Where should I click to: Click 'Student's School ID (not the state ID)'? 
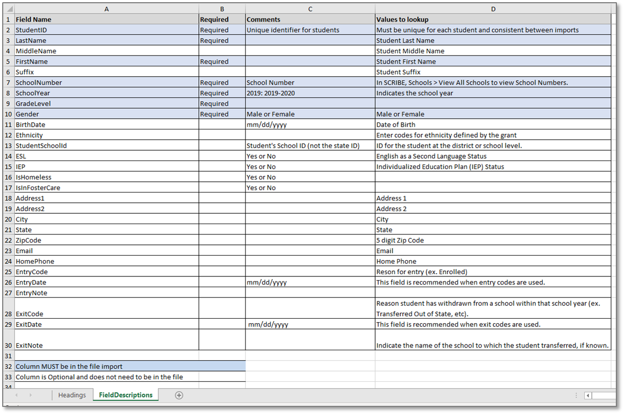pyautogui.click(x=310, y=146)
